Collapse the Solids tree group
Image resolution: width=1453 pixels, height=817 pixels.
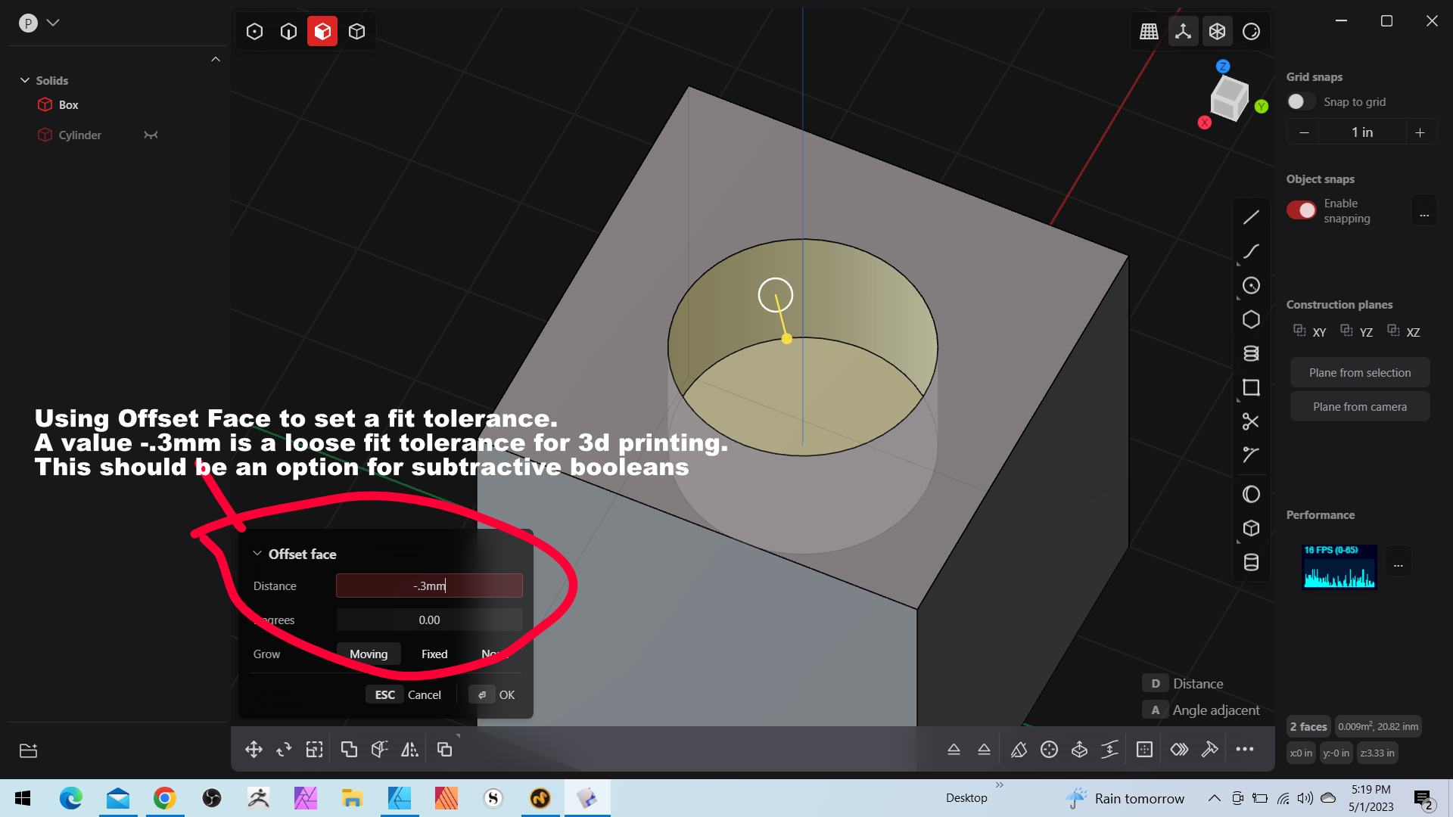(25, 80)
